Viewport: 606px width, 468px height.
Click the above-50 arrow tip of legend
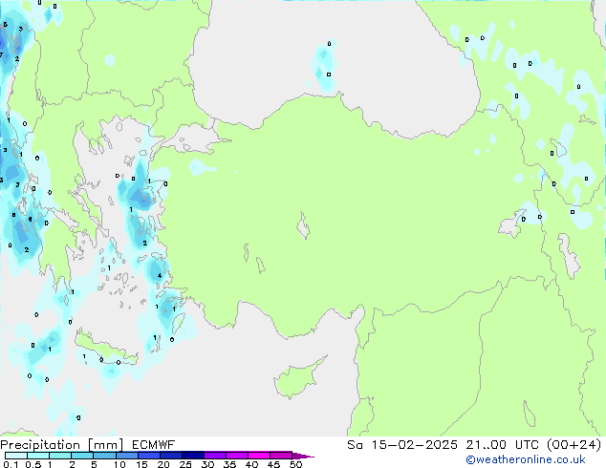tap(303, 457)
